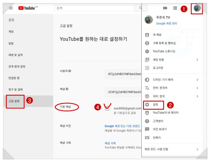The image size is (210, 162).
Task: Select 구매 항목 및 멤버십 menu entry
Action: coord(172,43)
